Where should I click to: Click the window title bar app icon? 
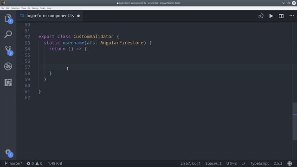point(3,3)
